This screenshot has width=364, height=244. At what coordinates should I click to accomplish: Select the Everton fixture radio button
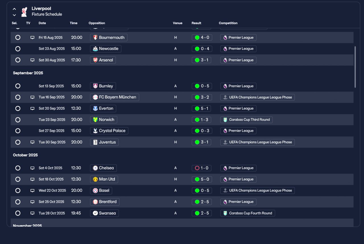point(18,108)
